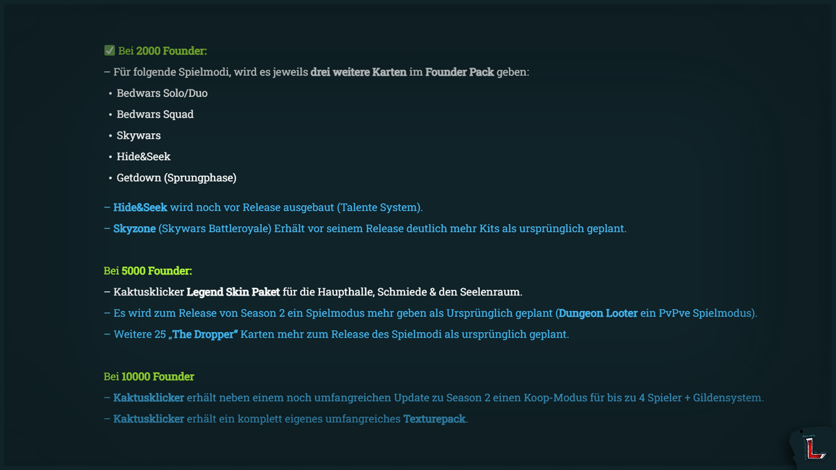The image size is (836, 470).
Task: Click the bold blue Hide&Seek text
Action: pyautogui.click(x=140, y=208)
